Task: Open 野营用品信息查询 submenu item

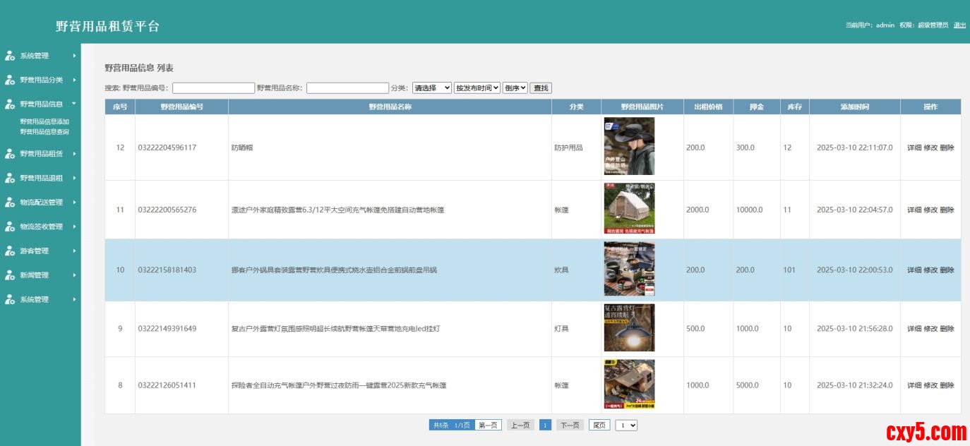Action: pyautogui.click(x=44, y=131)
